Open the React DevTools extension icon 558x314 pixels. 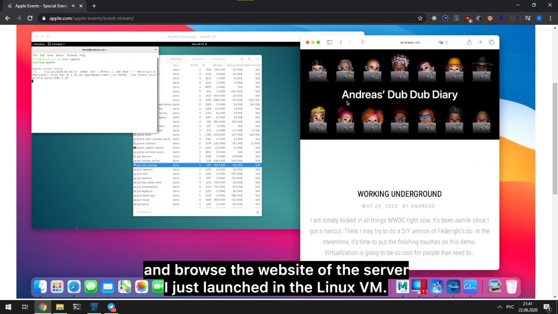[x=434, y=18]
